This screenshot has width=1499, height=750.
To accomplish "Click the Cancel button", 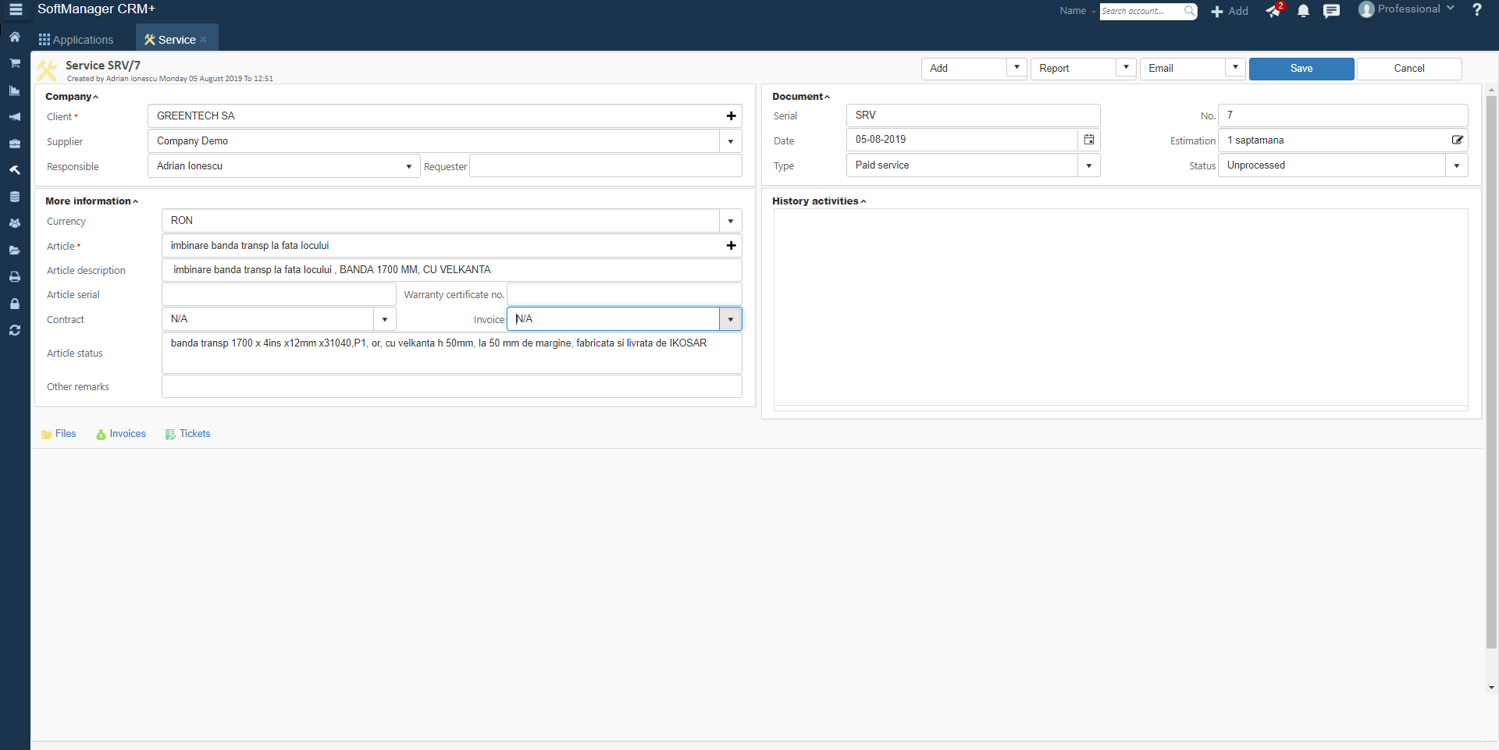I will (1408, 69).
